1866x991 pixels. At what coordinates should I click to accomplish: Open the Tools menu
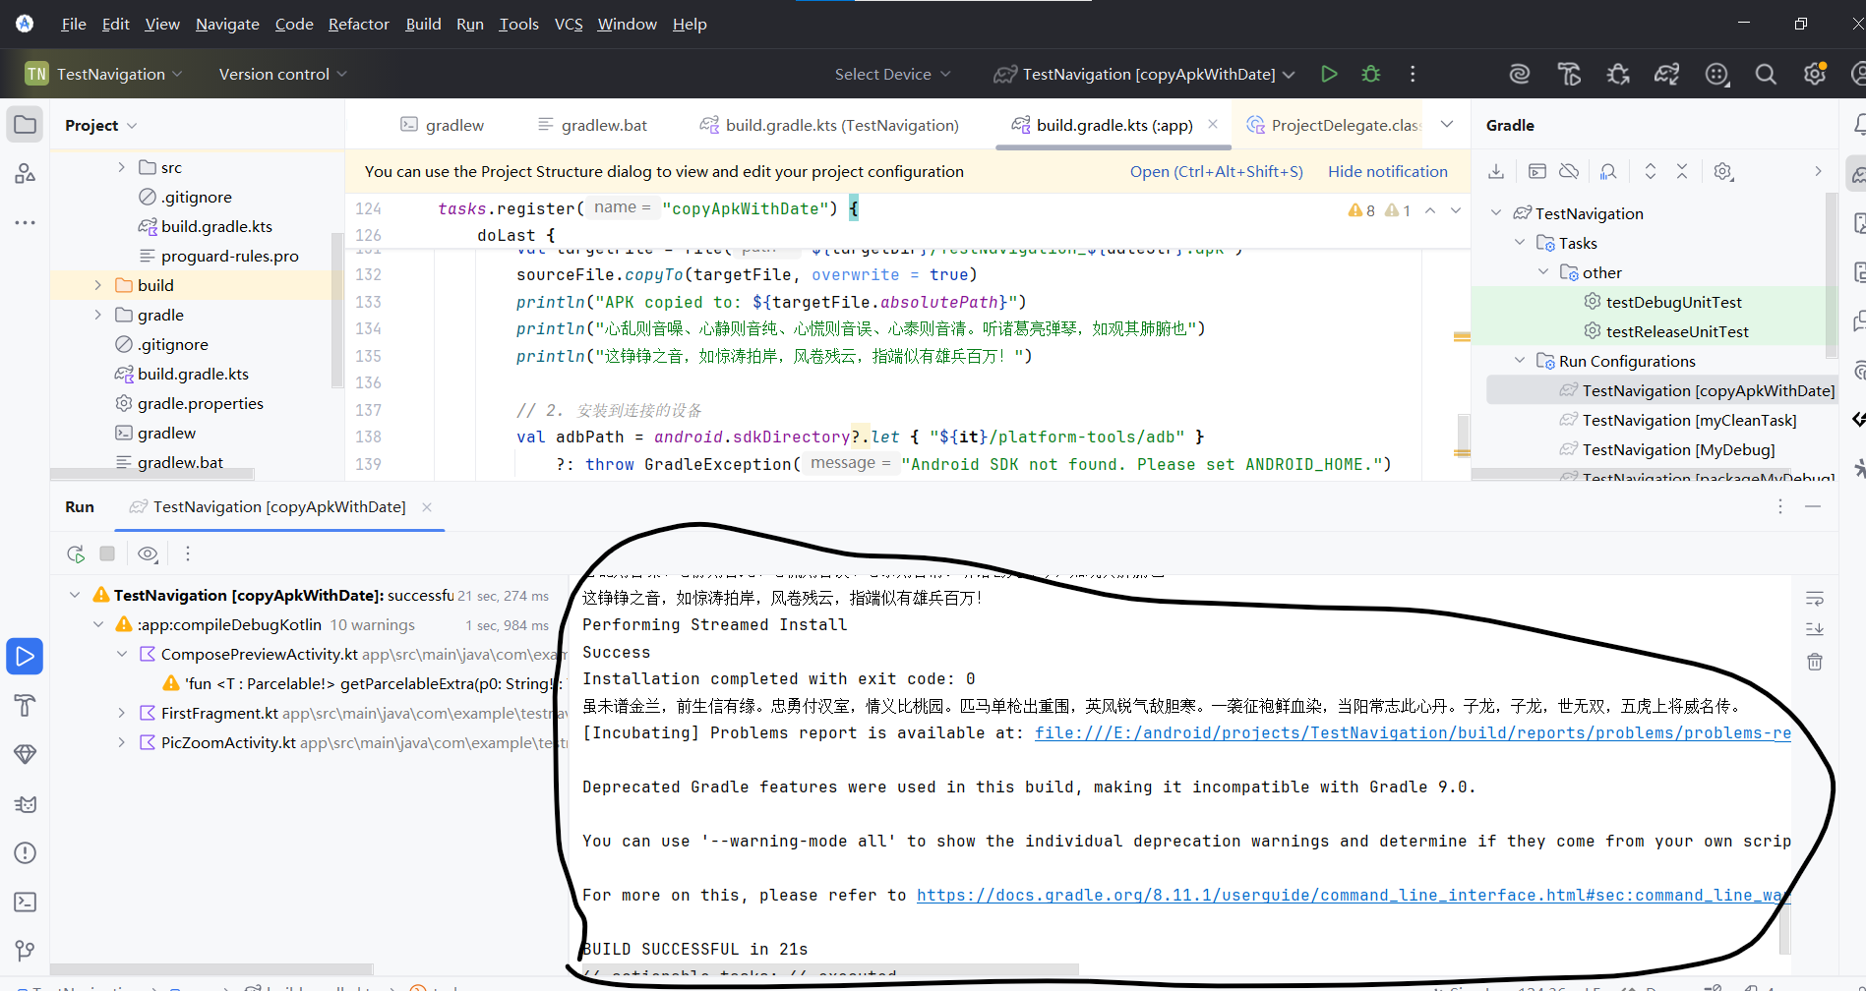(x=518, y=24)
